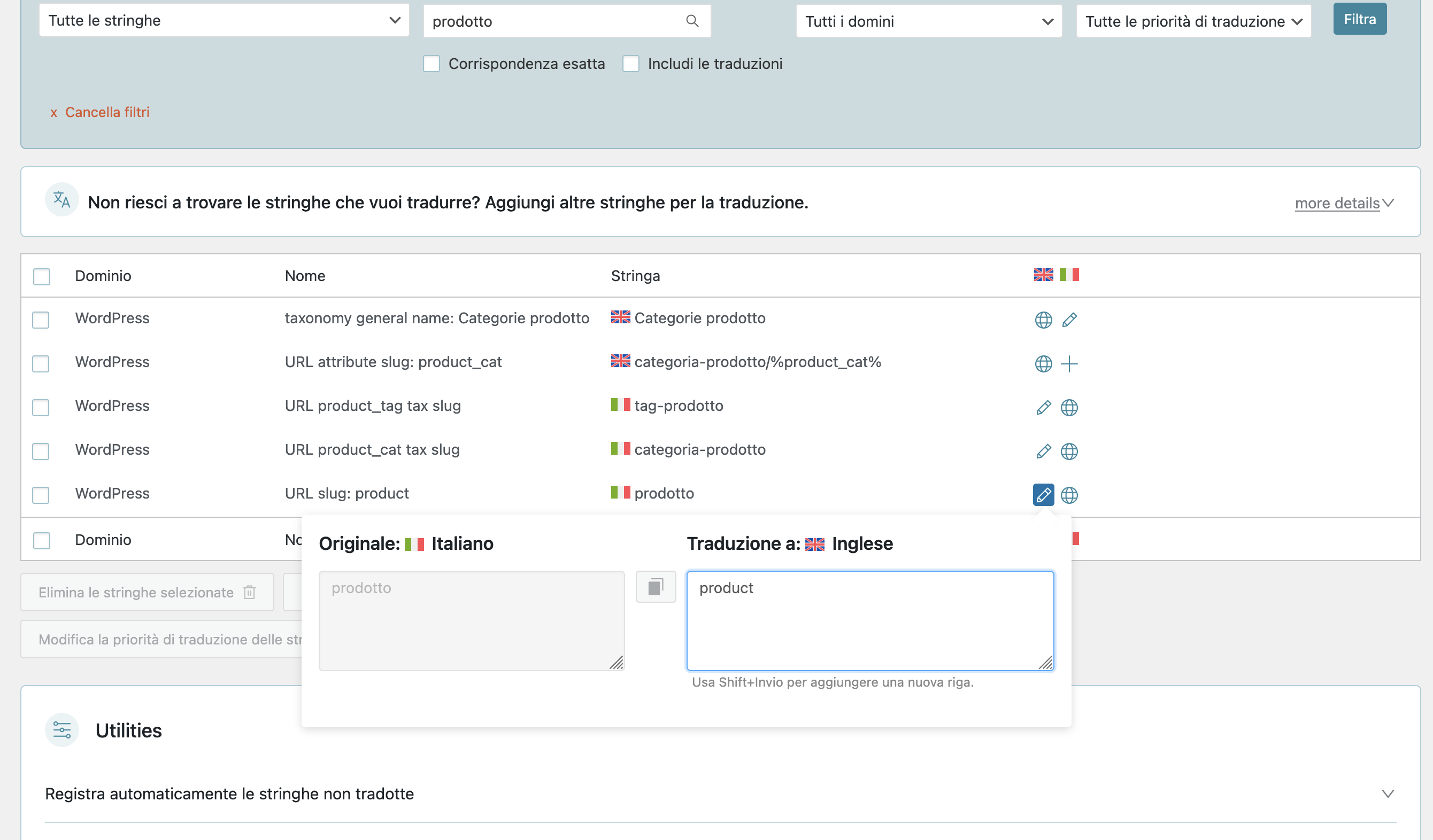
Task: Open Tutte le stringhe dropdown
Action: 224,20
